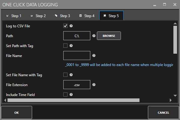180x120 pixels.
Task: Click the CANCEL button
Action: pos(163,113)
